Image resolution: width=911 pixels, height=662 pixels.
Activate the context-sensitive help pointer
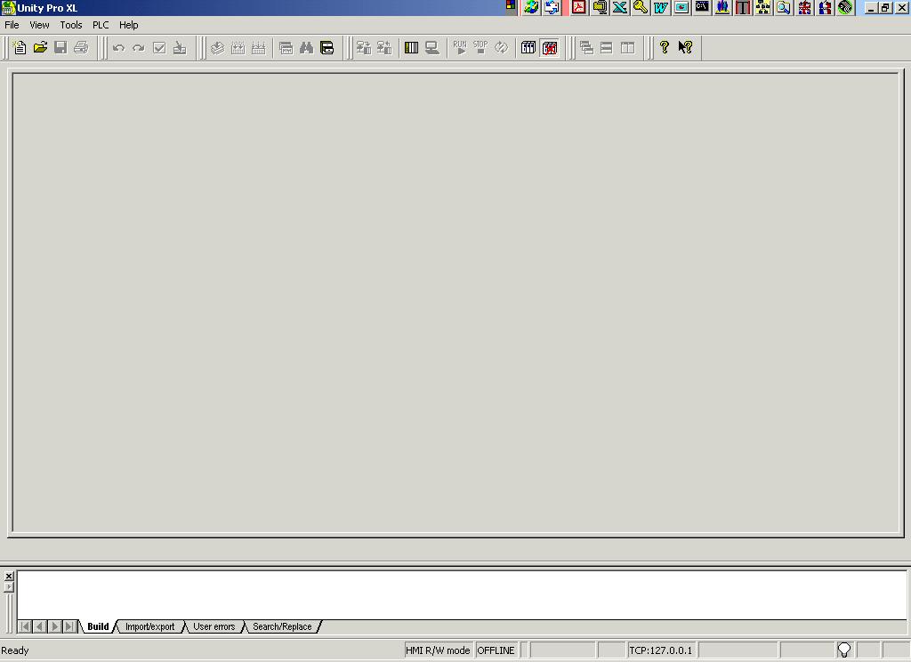point(684,47)
